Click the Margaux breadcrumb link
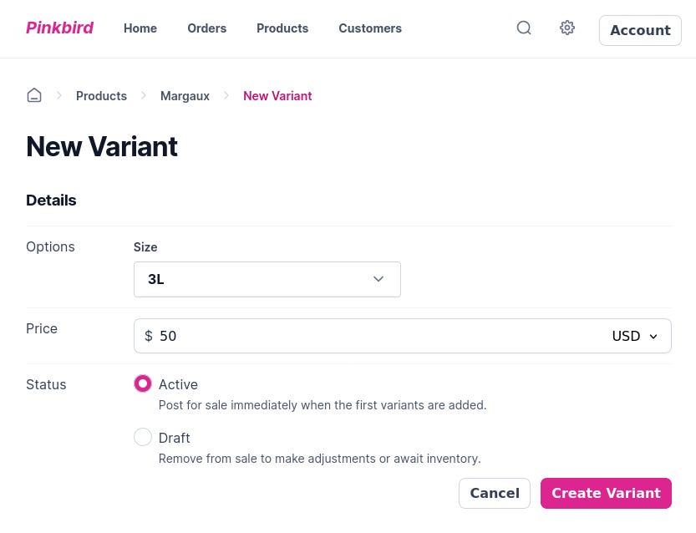Screen dimensions: 696x533 [185, 96]
